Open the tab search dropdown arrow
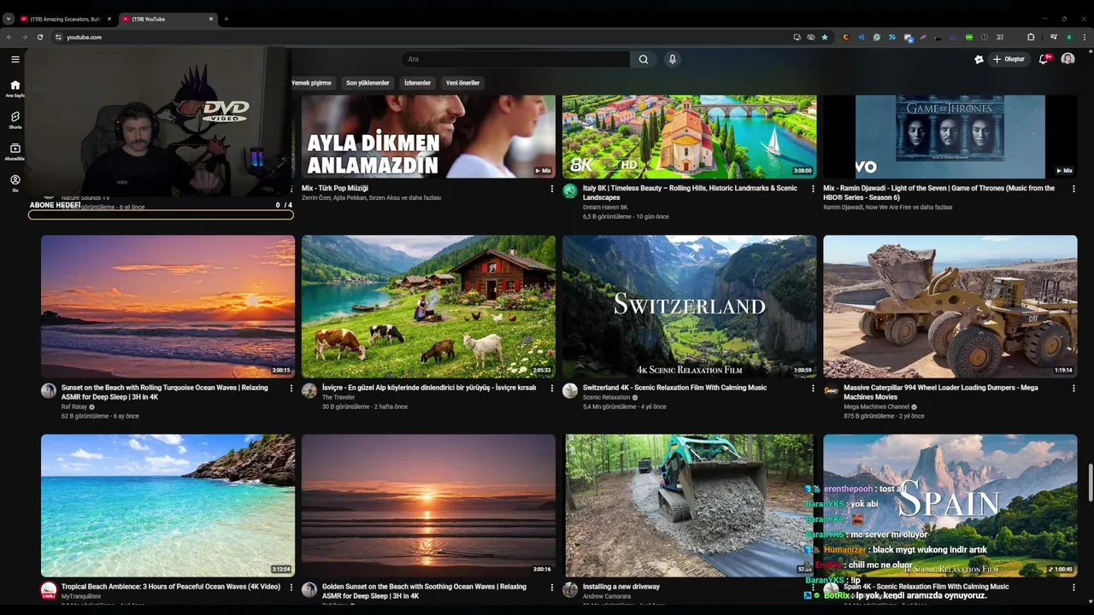 (x=9, y=19)
